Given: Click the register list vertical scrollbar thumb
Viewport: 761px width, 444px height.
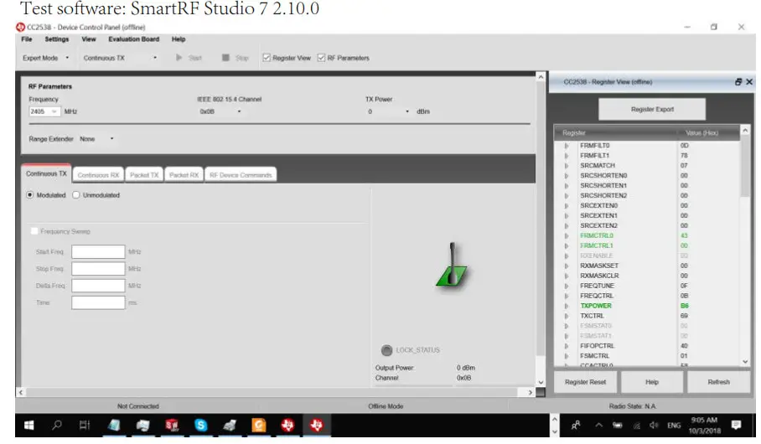Looking at the screenshot, I should tap(745, 168).
